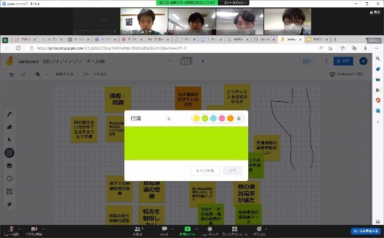
Task: Click Zoom share screen button
Action: (x=187, y=231)
